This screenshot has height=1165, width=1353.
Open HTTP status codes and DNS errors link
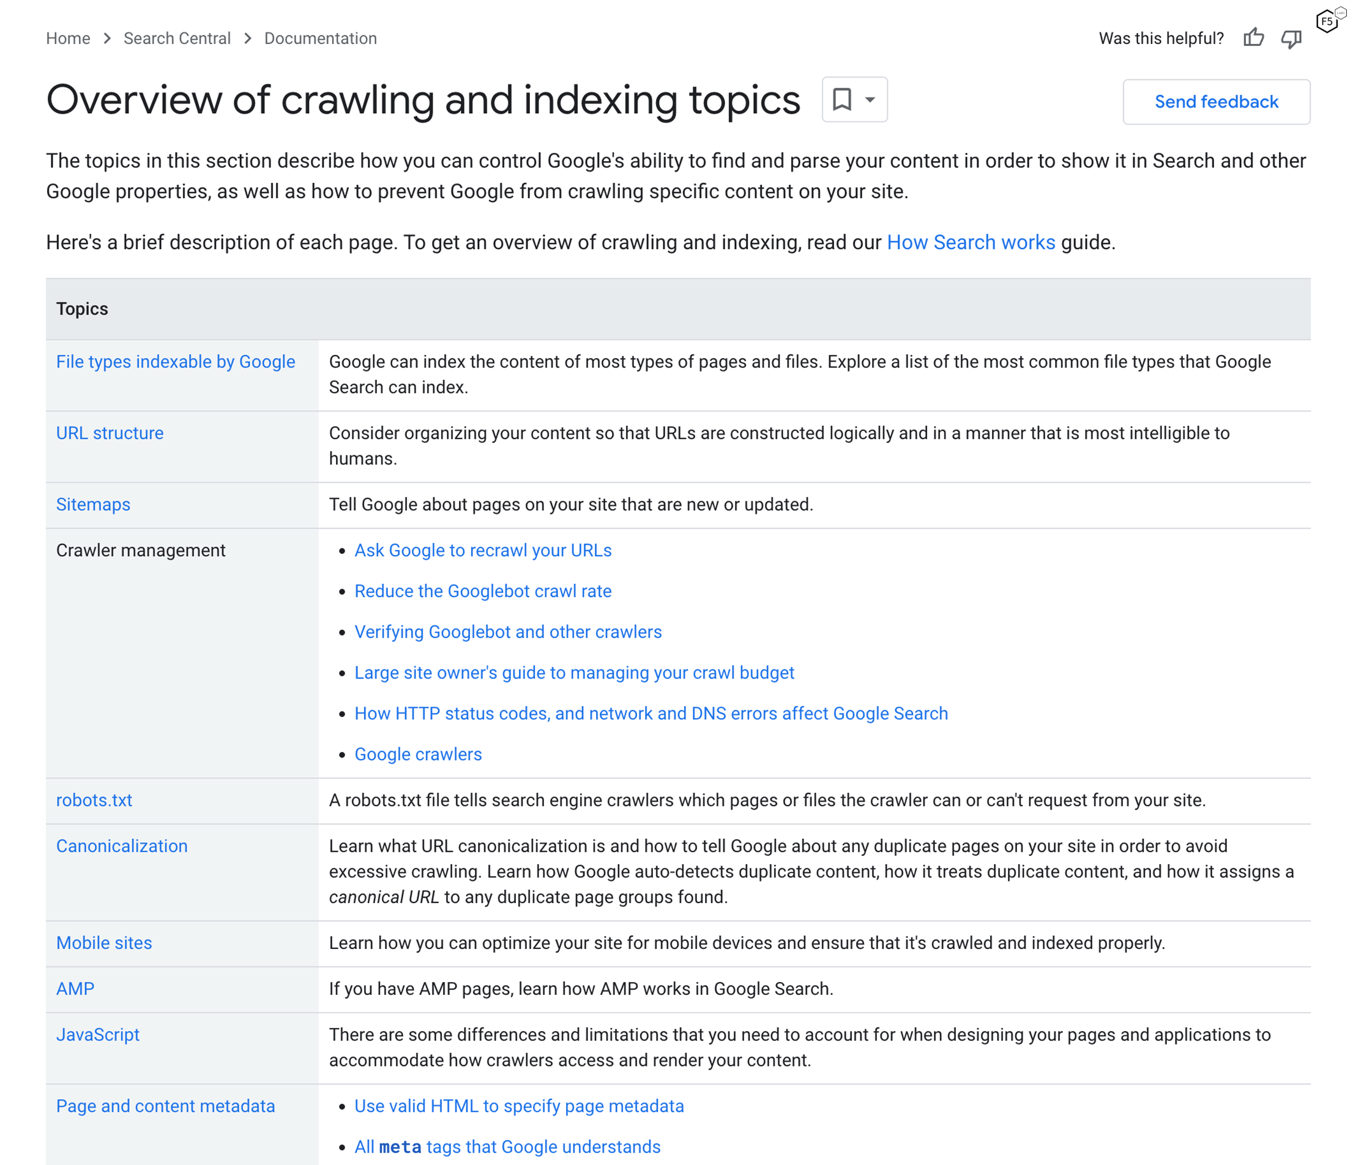[651, 714]
